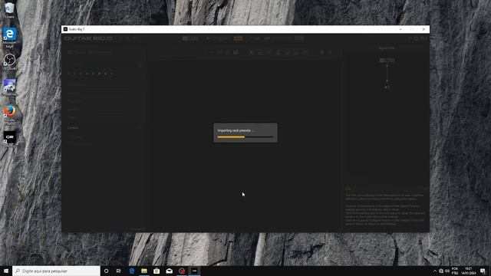Click the importing presets progress bar
Viewport: 491px width, 276px height.
[x=245, y=137]
